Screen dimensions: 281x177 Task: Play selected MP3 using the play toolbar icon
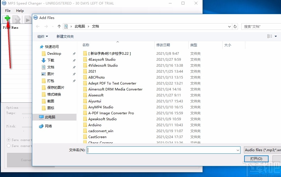click(27, 19)
